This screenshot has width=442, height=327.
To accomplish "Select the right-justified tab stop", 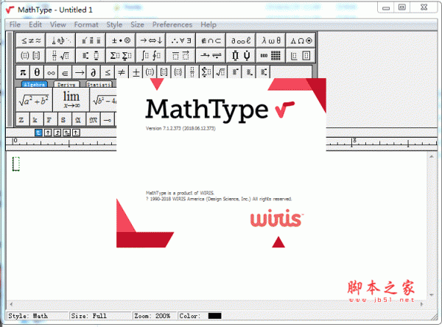I will click(x=57, y=133).
